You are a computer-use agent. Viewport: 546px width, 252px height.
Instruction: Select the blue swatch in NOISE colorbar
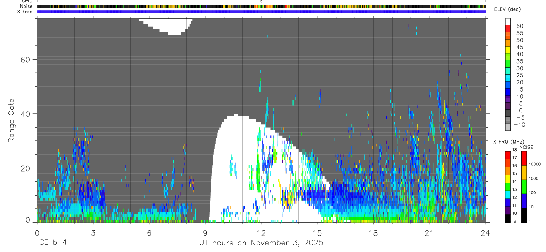tap(524, 201)
